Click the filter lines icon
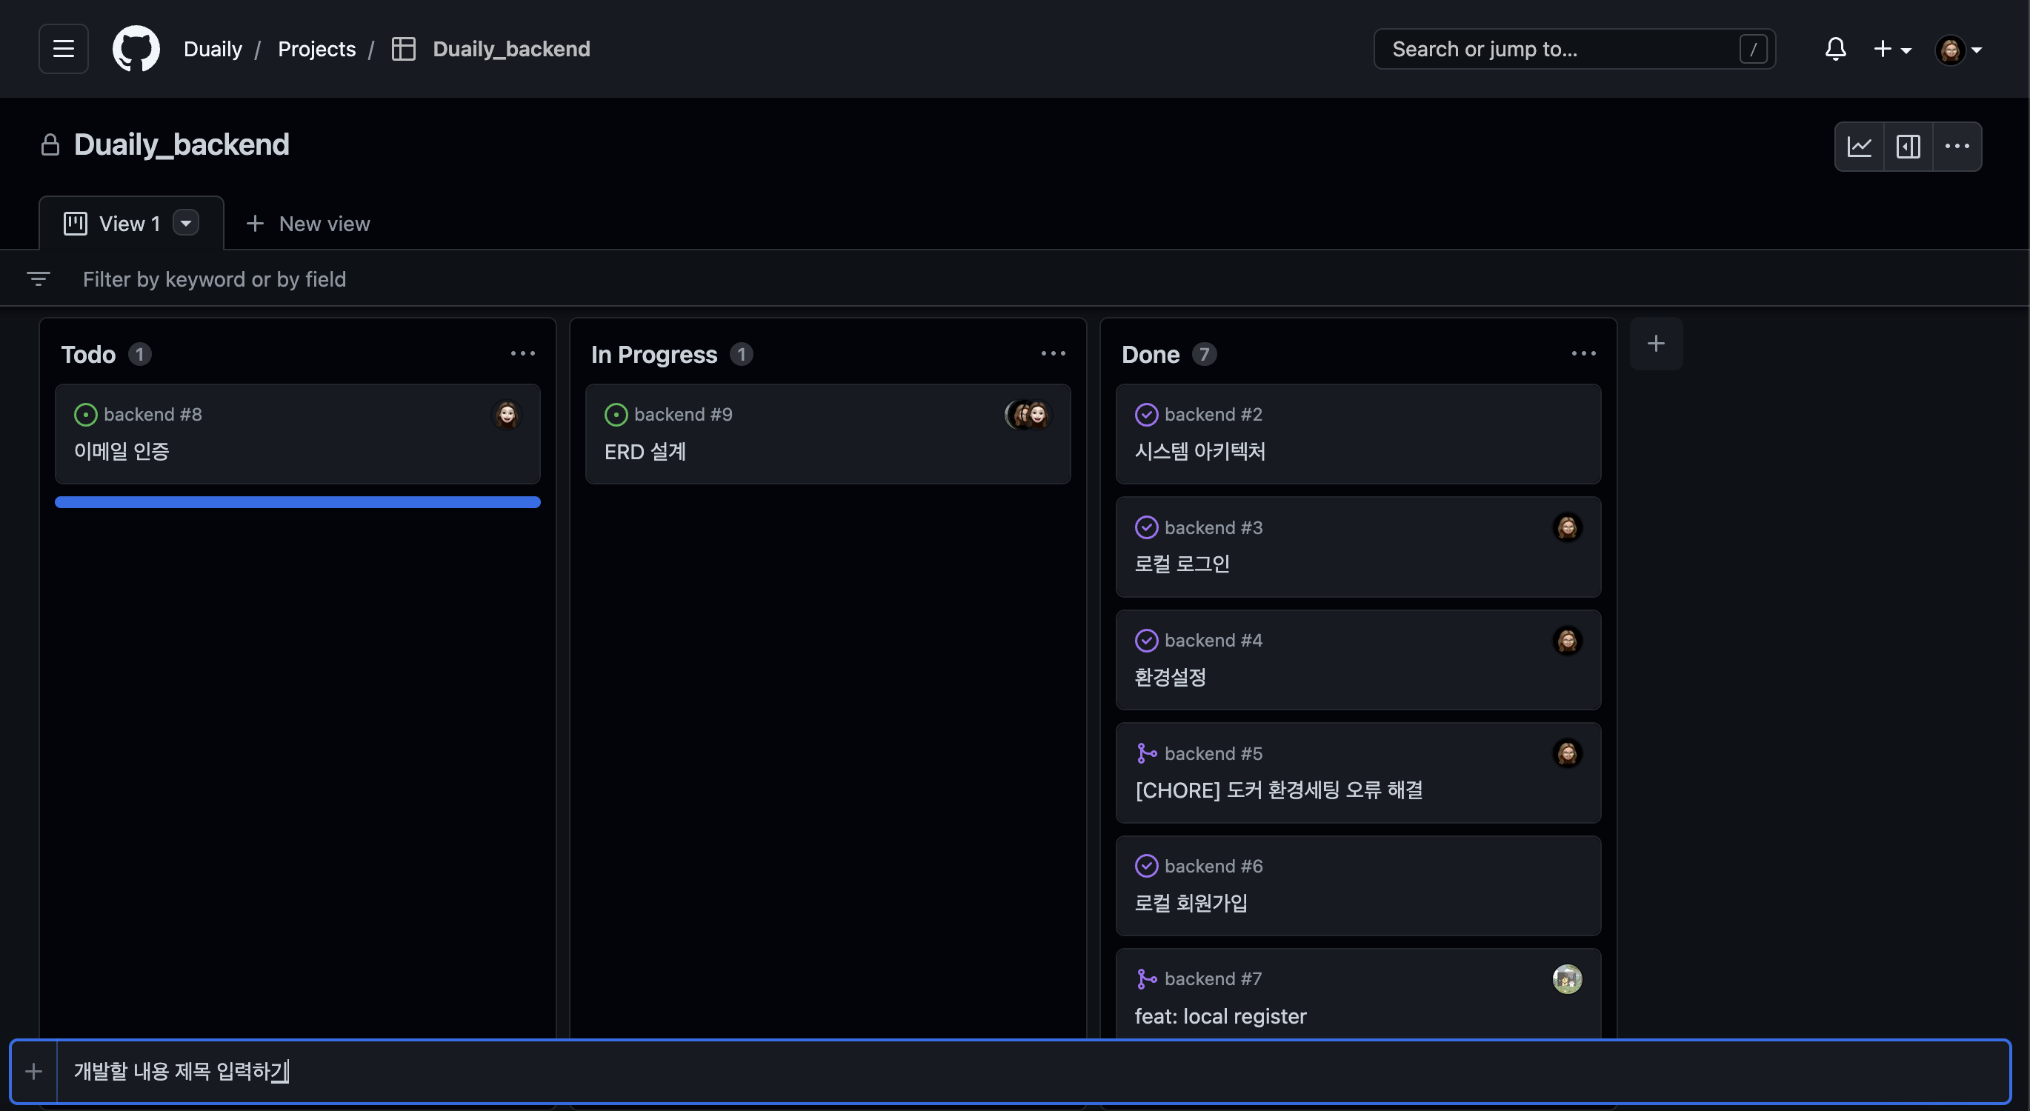This screenshot has height=1111, width=2030. [38, 279]
